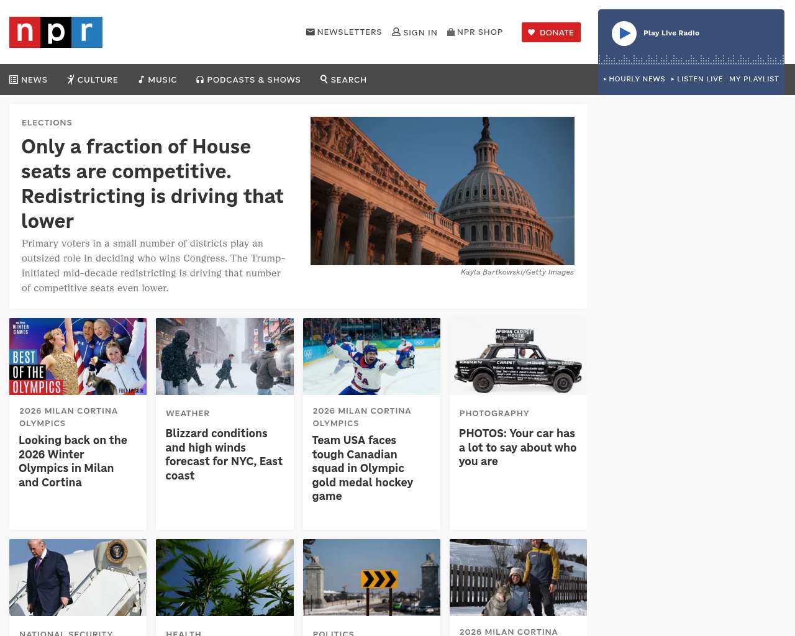Open the Best of the Olympics thumbnail
Image resolution: width=795 pixels, height=636 pixels.
coord(78,357)
